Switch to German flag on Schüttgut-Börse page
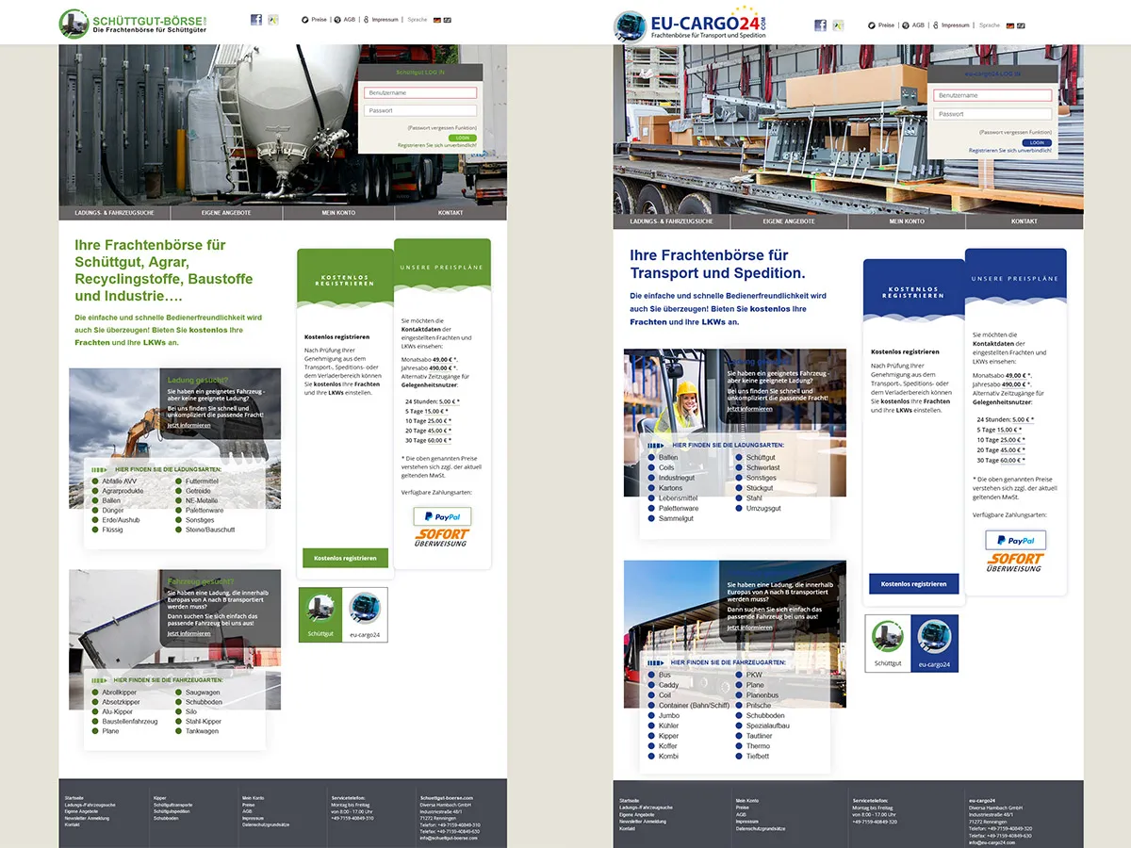This screenshot has width=1131, height=848. [437, 19]
